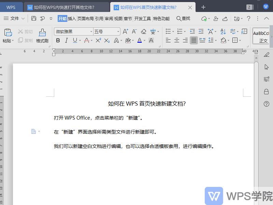
Task: Click the text highlight color icon
Action: (128, 40)
